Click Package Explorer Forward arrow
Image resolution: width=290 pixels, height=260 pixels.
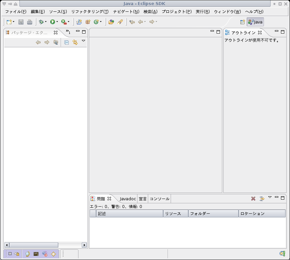47,42
